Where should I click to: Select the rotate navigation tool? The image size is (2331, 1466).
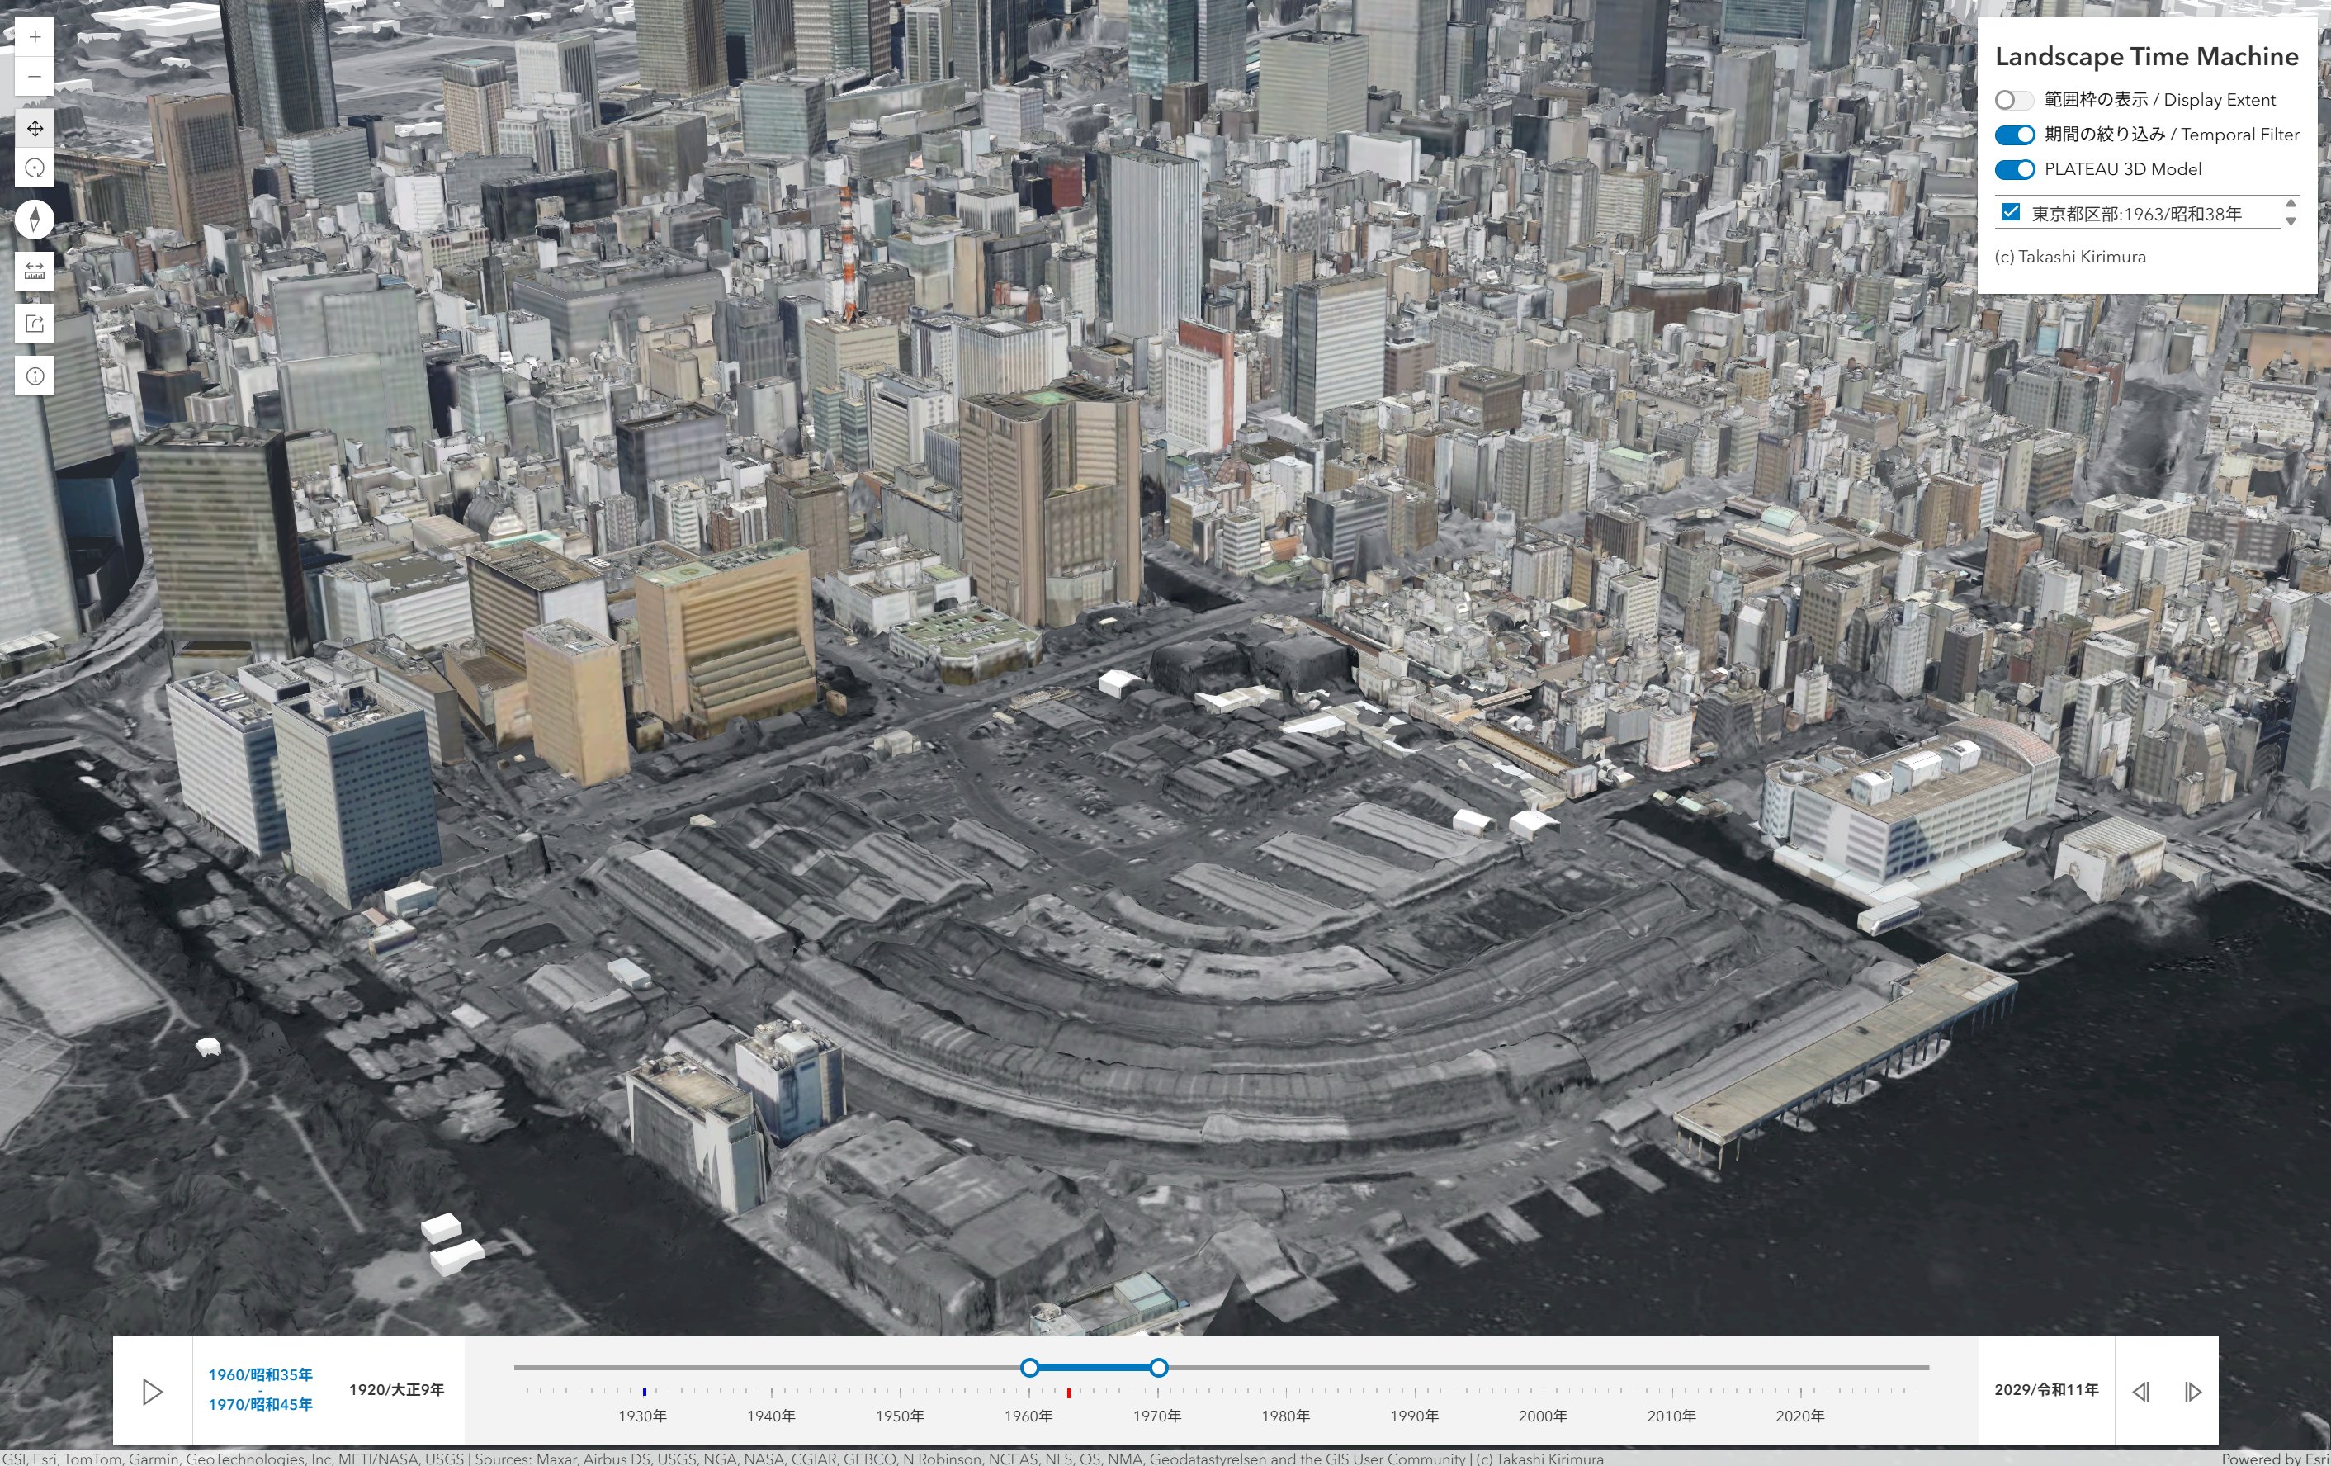click(35, 168)
